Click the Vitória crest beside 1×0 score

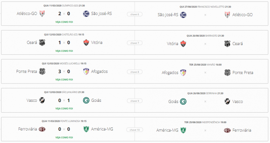86,43
